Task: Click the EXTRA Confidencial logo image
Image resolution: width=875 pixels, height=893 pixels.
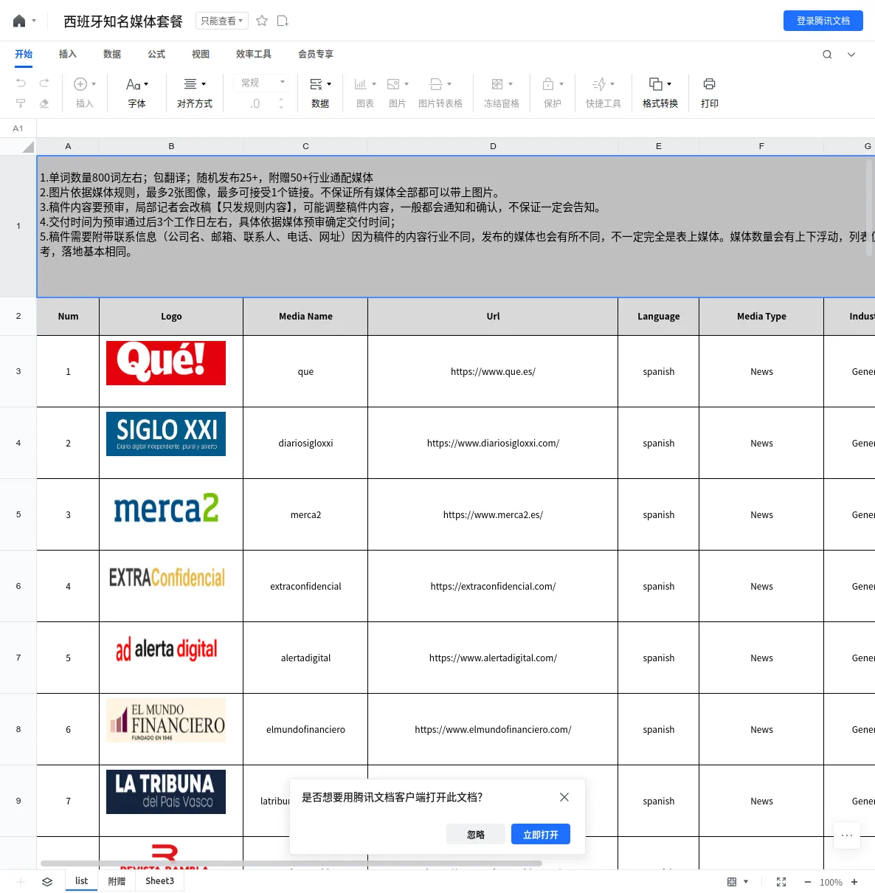Action: click(x=167, y=577)
